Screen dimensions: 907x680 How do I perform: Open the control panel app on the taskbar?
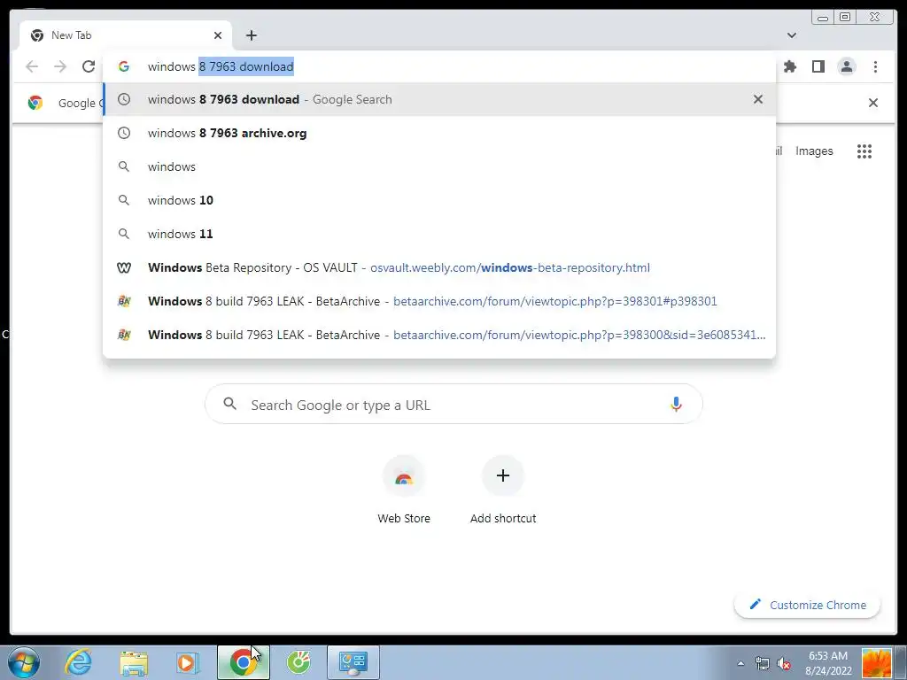tap(353, 662)
